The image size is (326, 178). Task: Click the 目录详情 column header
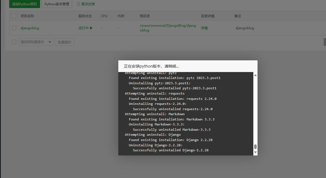coord(207,16)
